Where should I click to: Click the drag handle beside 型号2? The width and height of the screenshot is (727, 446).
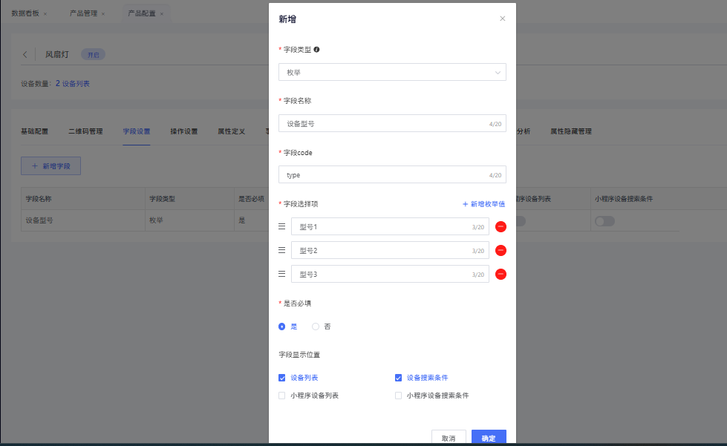tap(281, 251)
